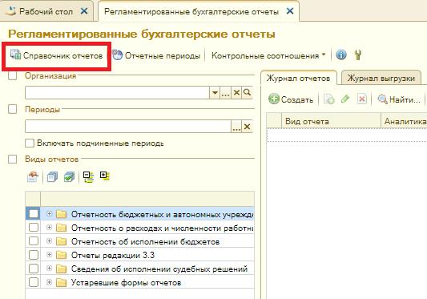Open Отчетные периоды

tap(156, 55)
